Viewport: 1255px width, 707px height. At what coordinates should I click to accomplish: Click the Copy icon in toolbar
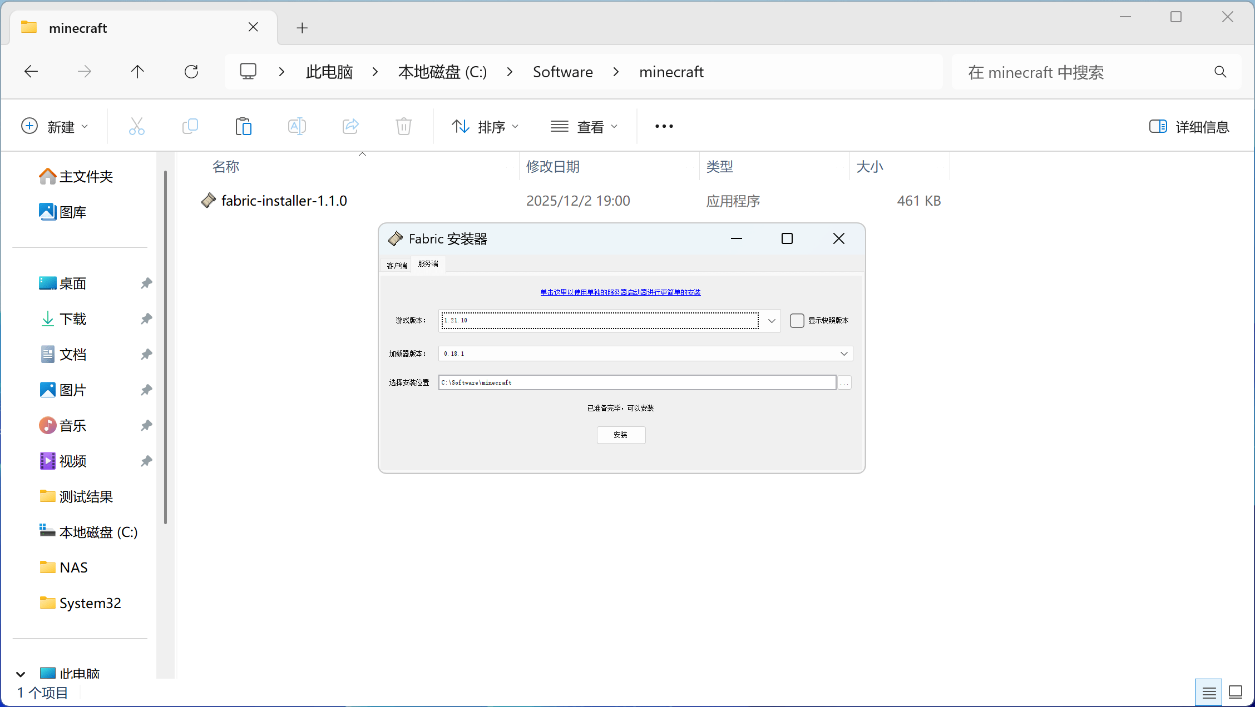click(x=190, y=127)
